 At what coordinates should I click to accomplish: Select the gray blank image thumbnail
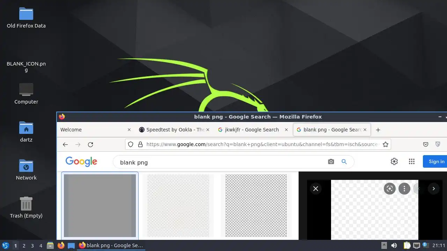100,206
